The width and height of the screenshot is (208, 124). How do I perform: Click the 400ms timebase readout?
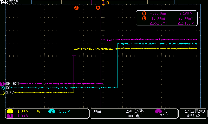click(x=96, y=111)
